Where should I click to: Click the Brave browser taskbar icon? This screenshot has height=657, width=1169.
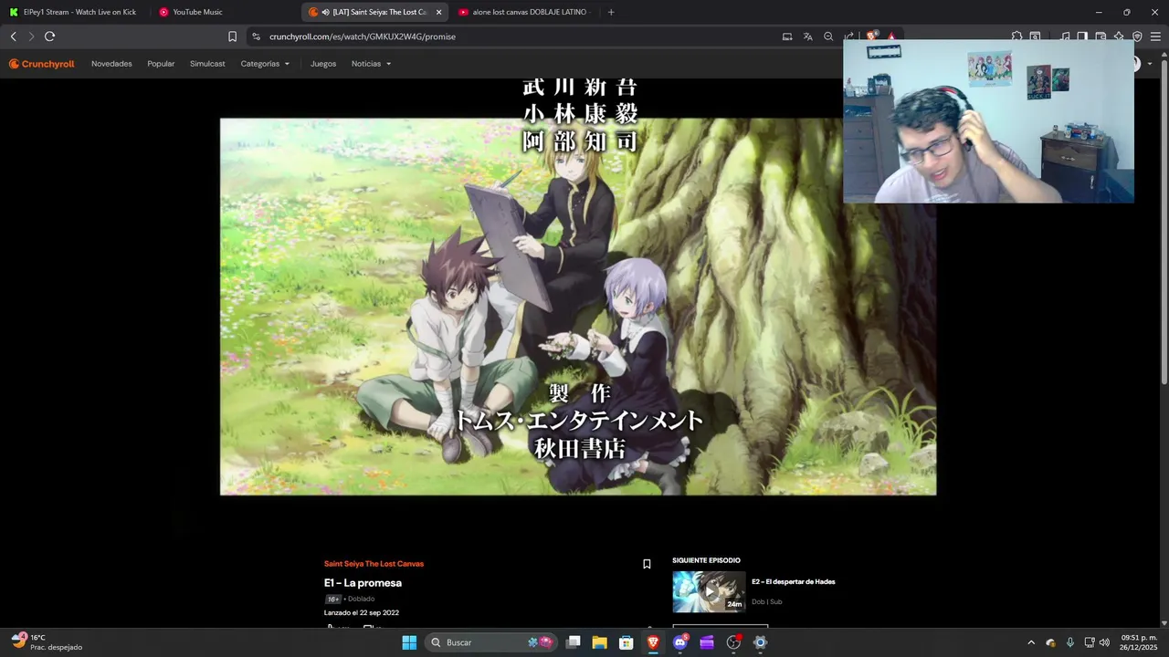pos(653,642)
